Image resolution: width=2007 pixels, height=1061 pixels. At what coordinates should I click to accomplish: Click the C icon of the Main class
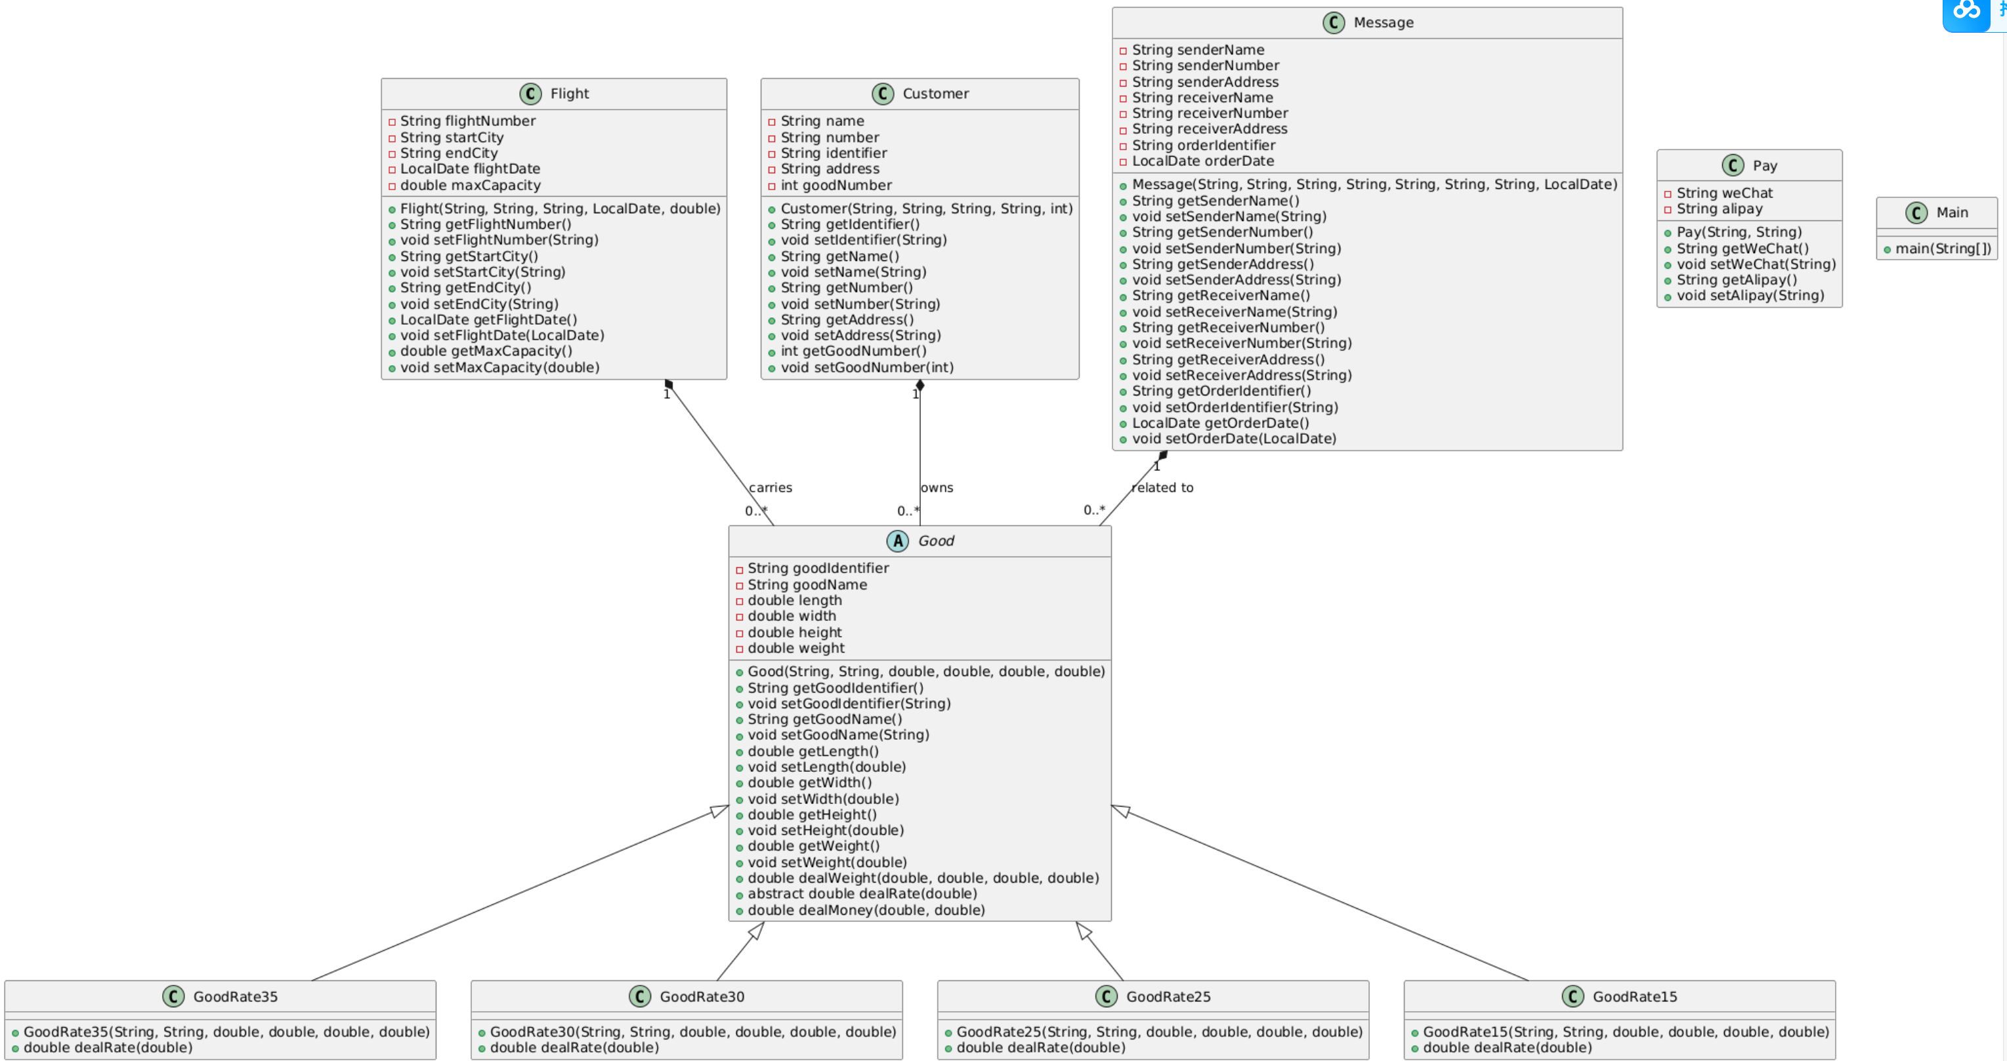click(x=1916, y=212)
